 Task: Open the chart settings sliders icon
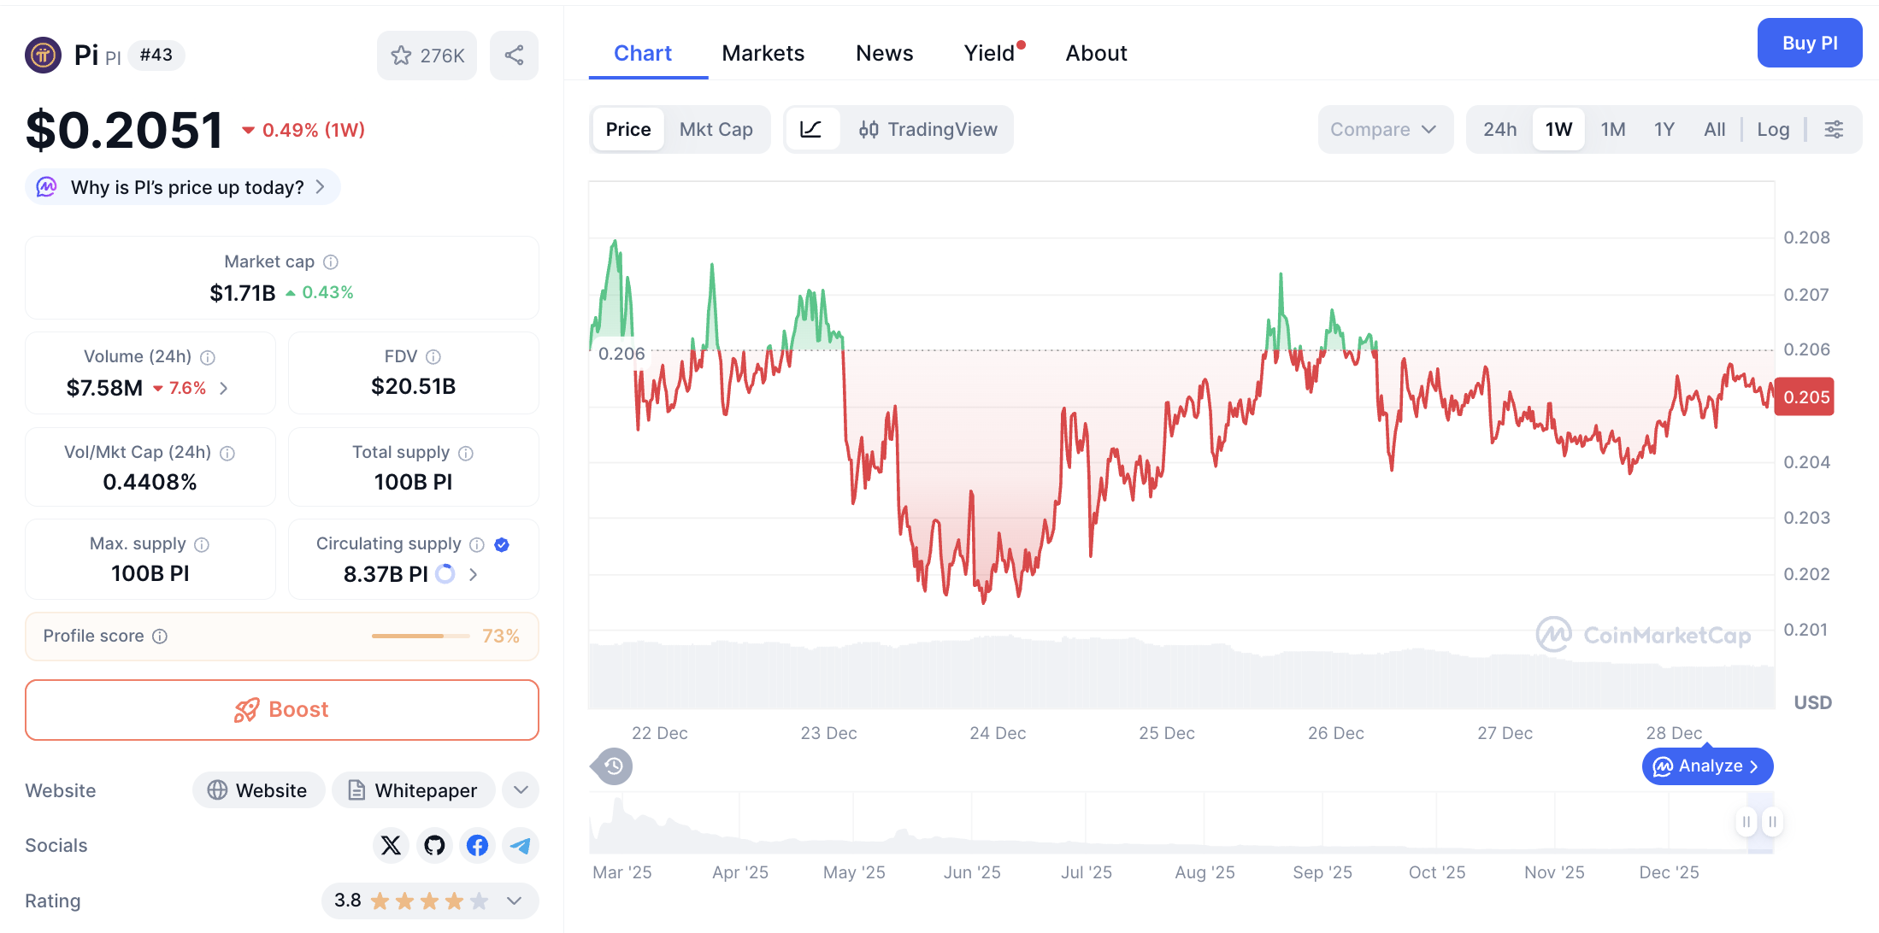point(1834,129)
